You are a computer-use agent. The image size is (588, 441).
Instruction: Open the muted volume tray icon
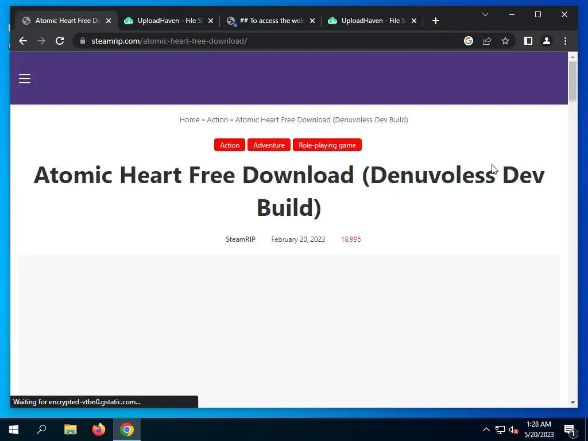coord(513,430)
